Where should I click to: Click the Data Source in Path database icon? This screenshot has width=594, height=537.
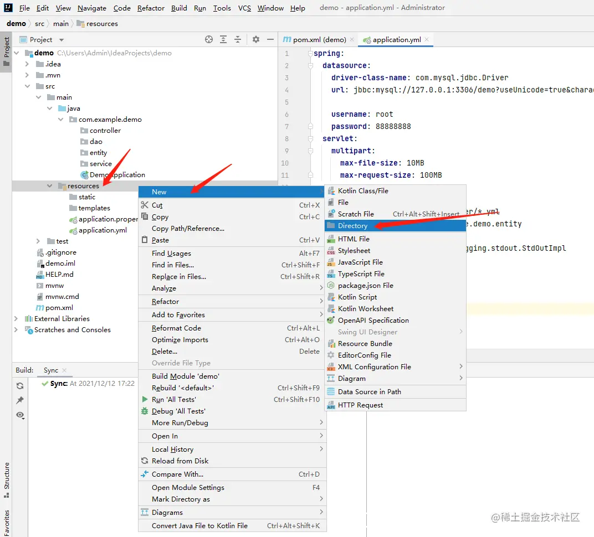(331, 392)
